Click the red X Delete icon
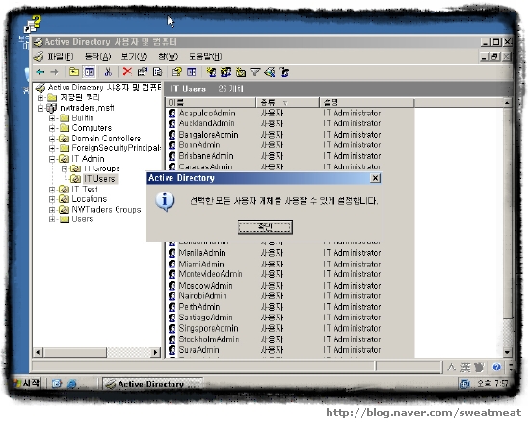 tap(127, 71)
